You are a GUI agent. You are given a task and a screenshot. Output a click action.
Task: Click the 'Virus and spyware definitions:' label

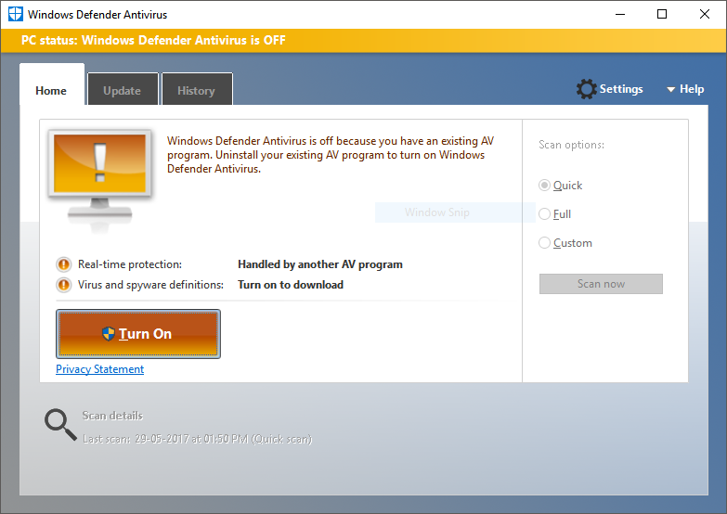tap(150, 285)
